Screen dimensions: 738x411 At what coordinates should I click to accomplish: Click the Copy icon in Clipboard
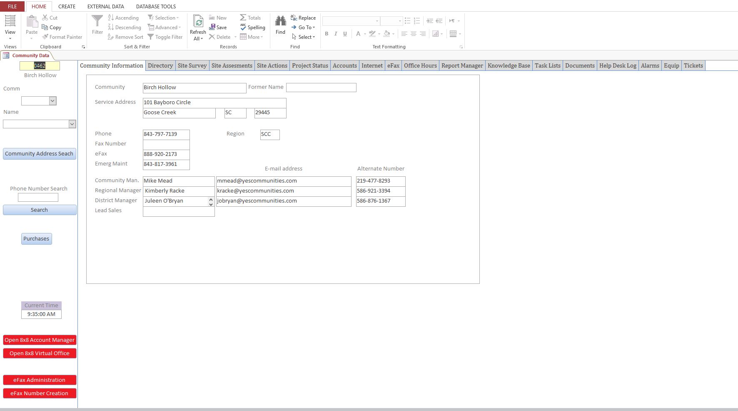[45, 27]
